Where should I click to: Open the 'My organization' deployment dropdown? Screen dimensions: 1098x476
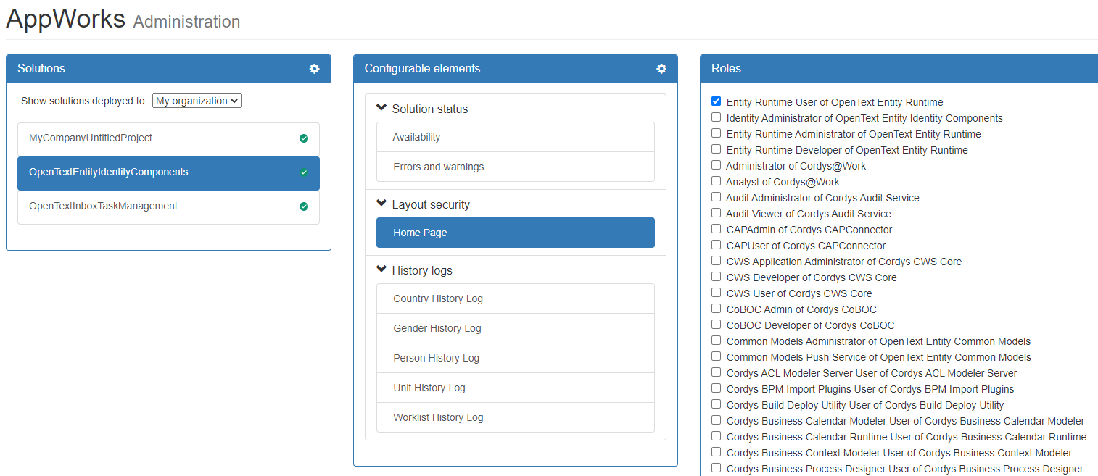(197, 101)
